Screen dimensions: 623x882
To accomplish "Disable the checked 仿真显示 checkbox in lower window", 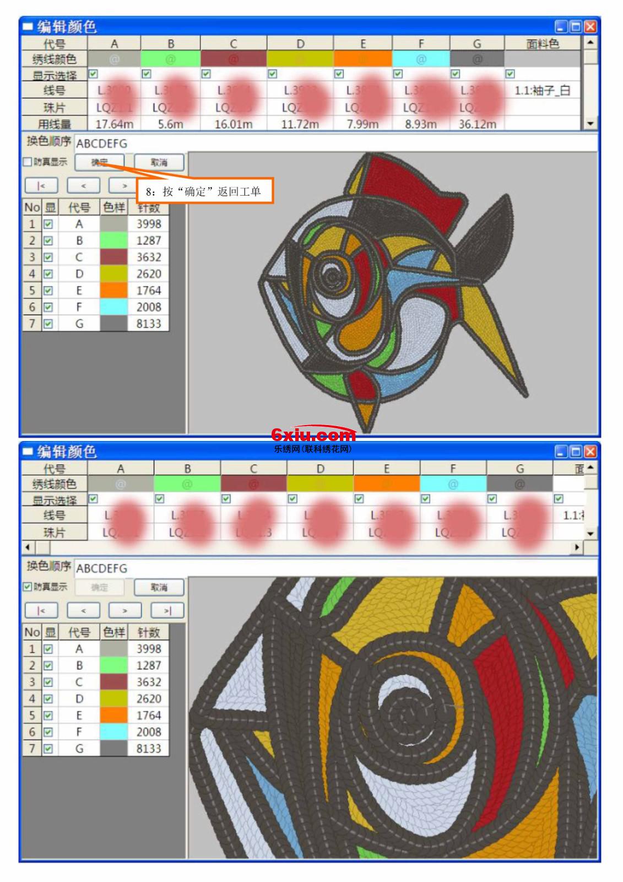I will 27,587.
